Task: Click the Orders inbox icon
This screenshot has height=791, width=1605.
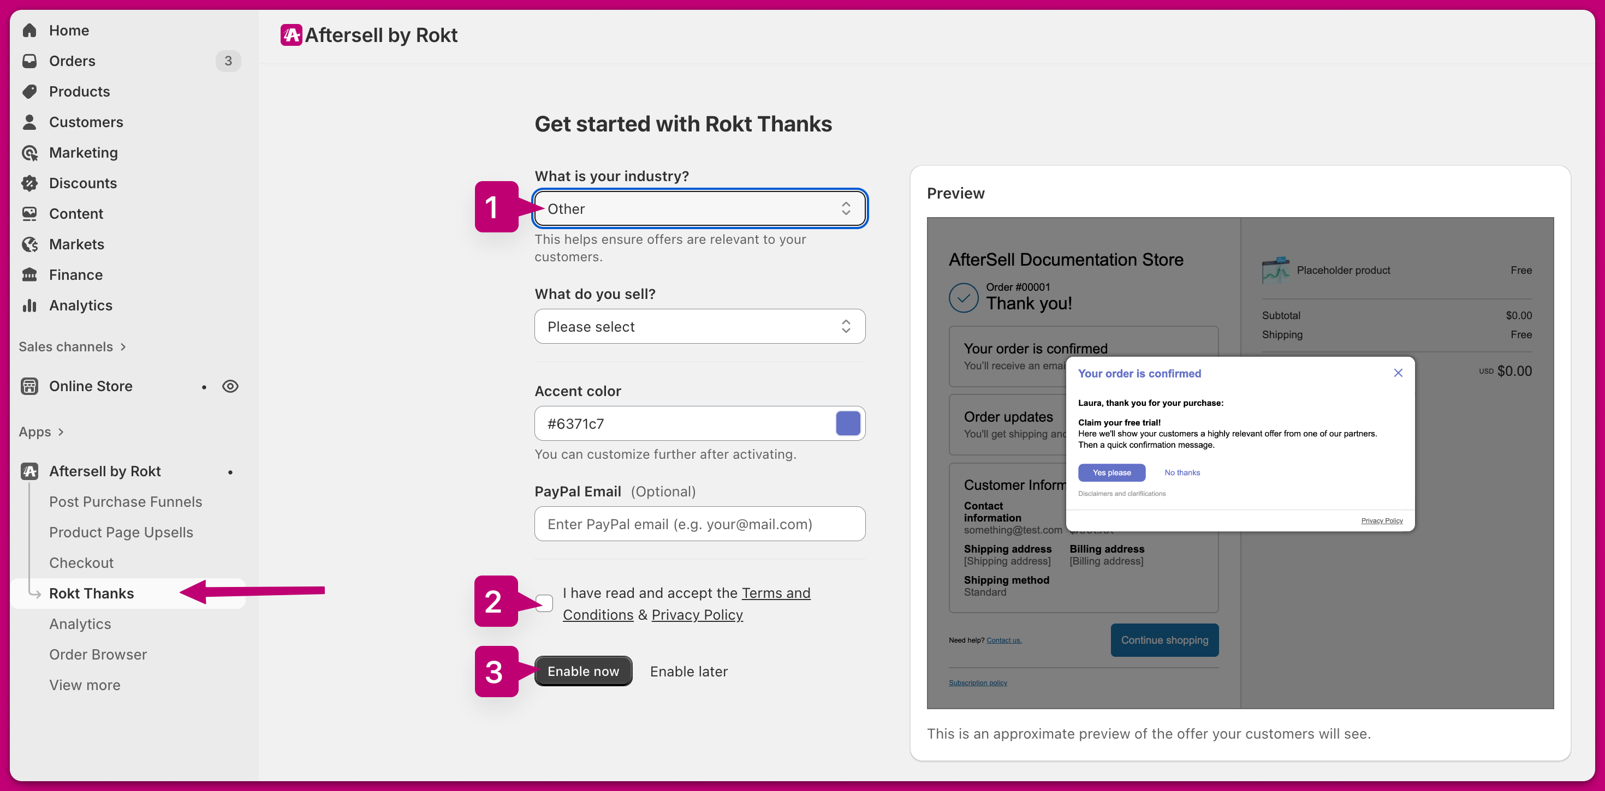Action: (29, 61)
